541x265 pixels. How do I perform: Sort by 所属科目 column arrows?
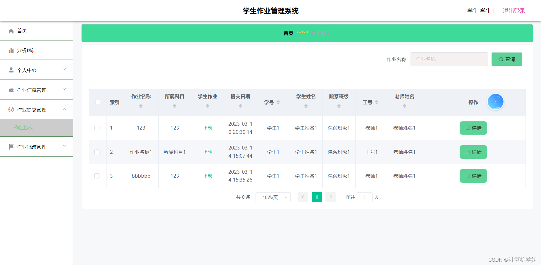coord(175,106)
